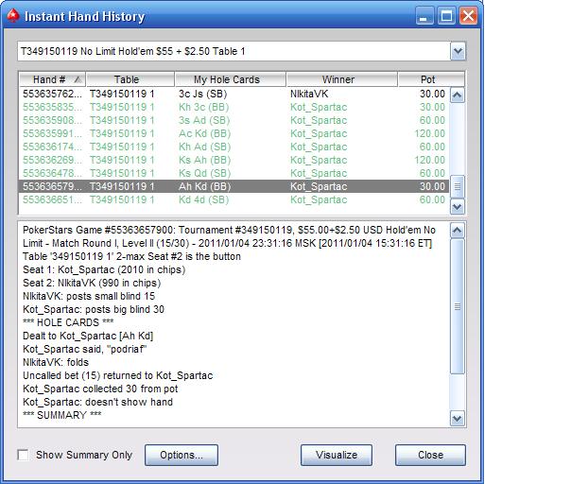Click 'Dealt to Kot_Spartac [Ah Kd]' line
The width and height of the screenshot is (571, 484).
point(88,336)
